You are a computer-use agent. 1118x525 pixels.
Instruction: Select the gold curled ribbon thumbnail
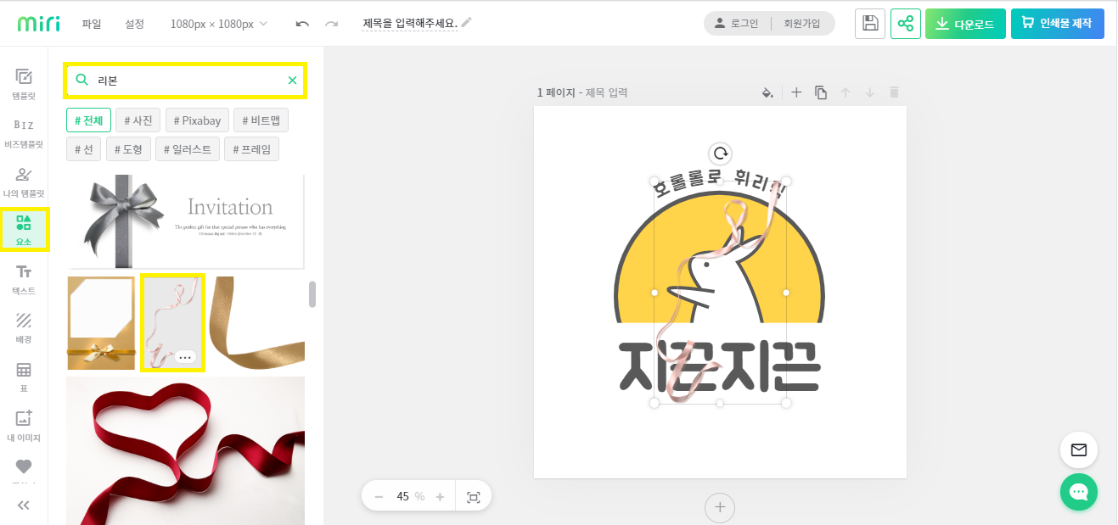click(x=257, y=323)
